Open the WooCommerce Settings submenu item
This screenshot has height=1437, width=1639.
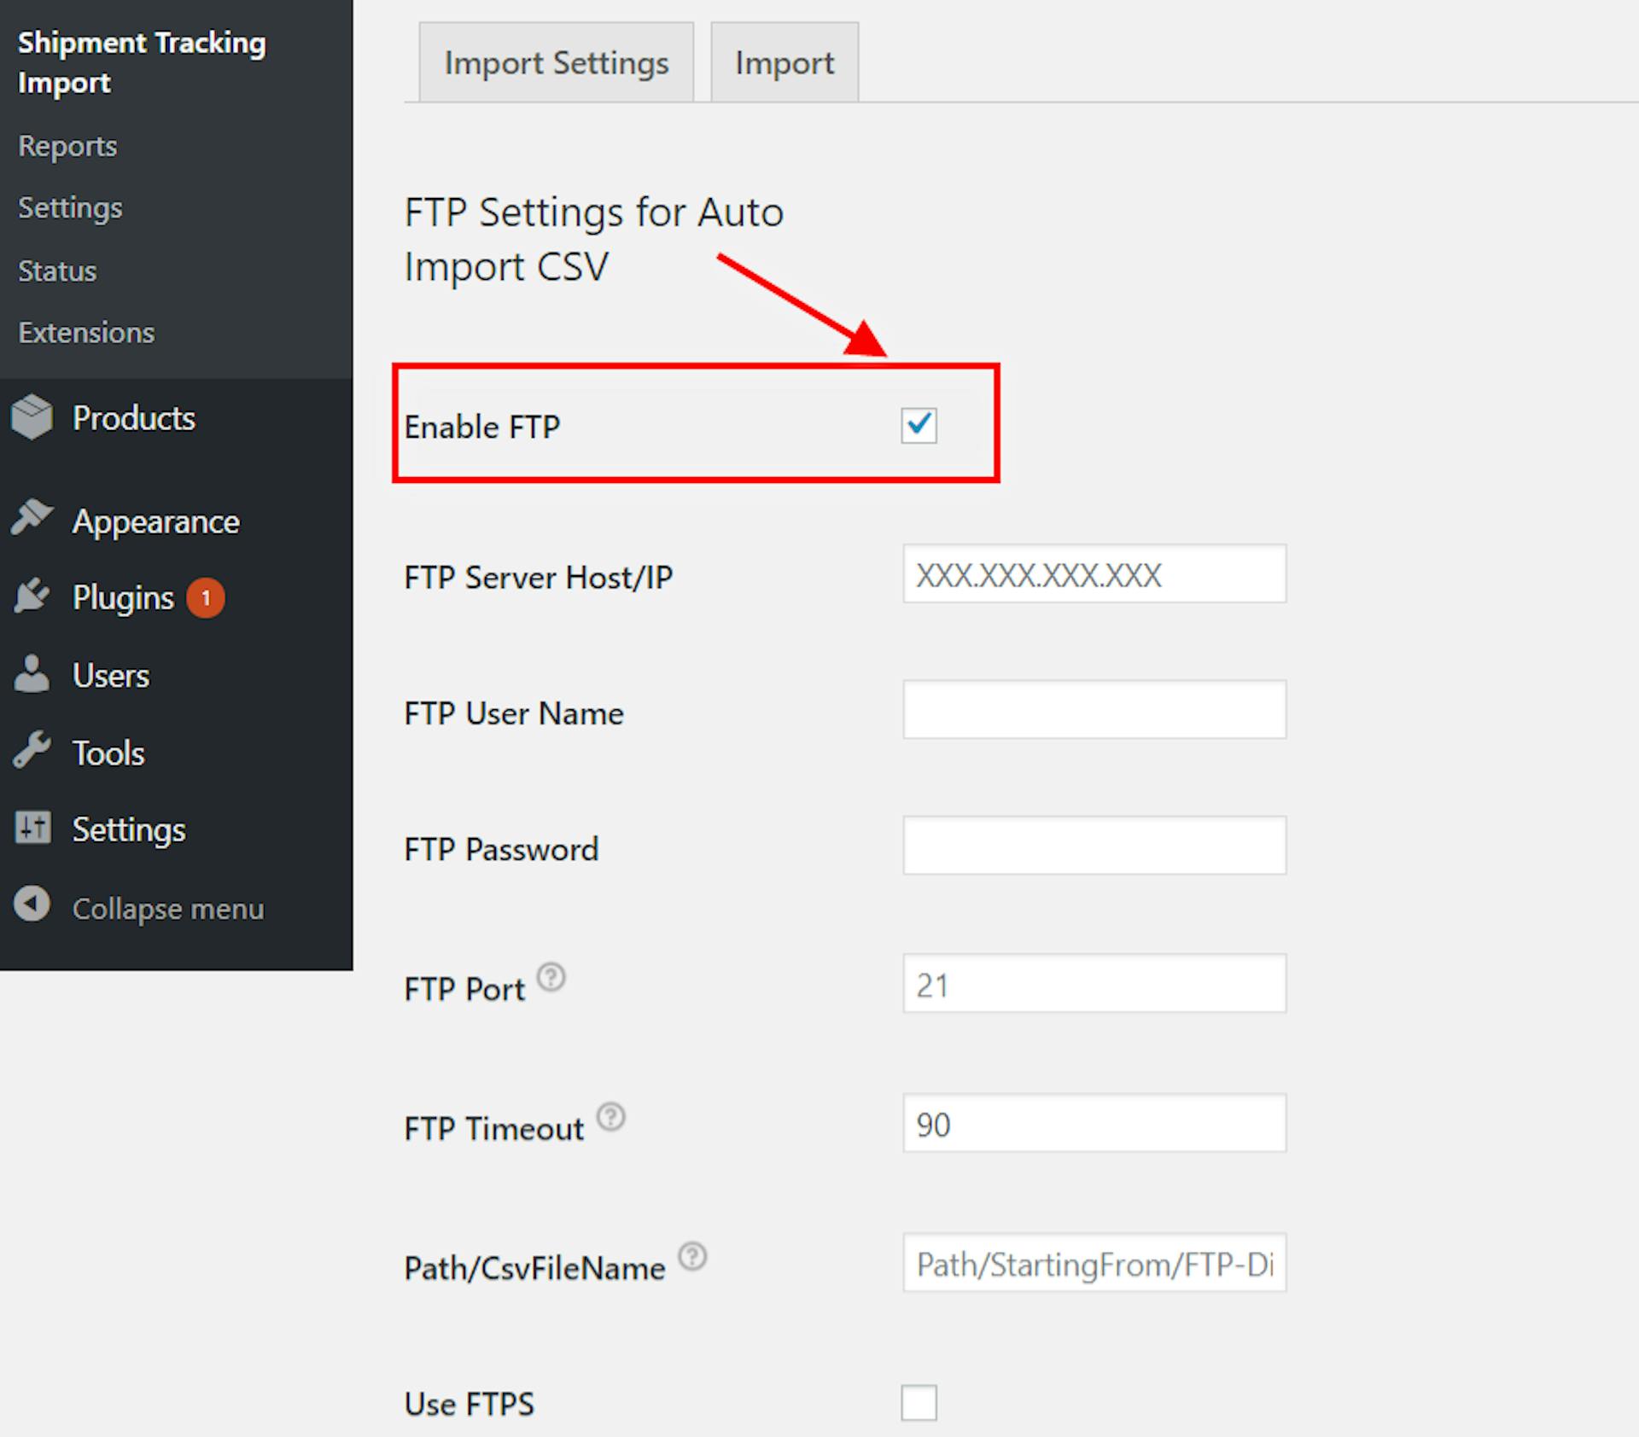70,208
